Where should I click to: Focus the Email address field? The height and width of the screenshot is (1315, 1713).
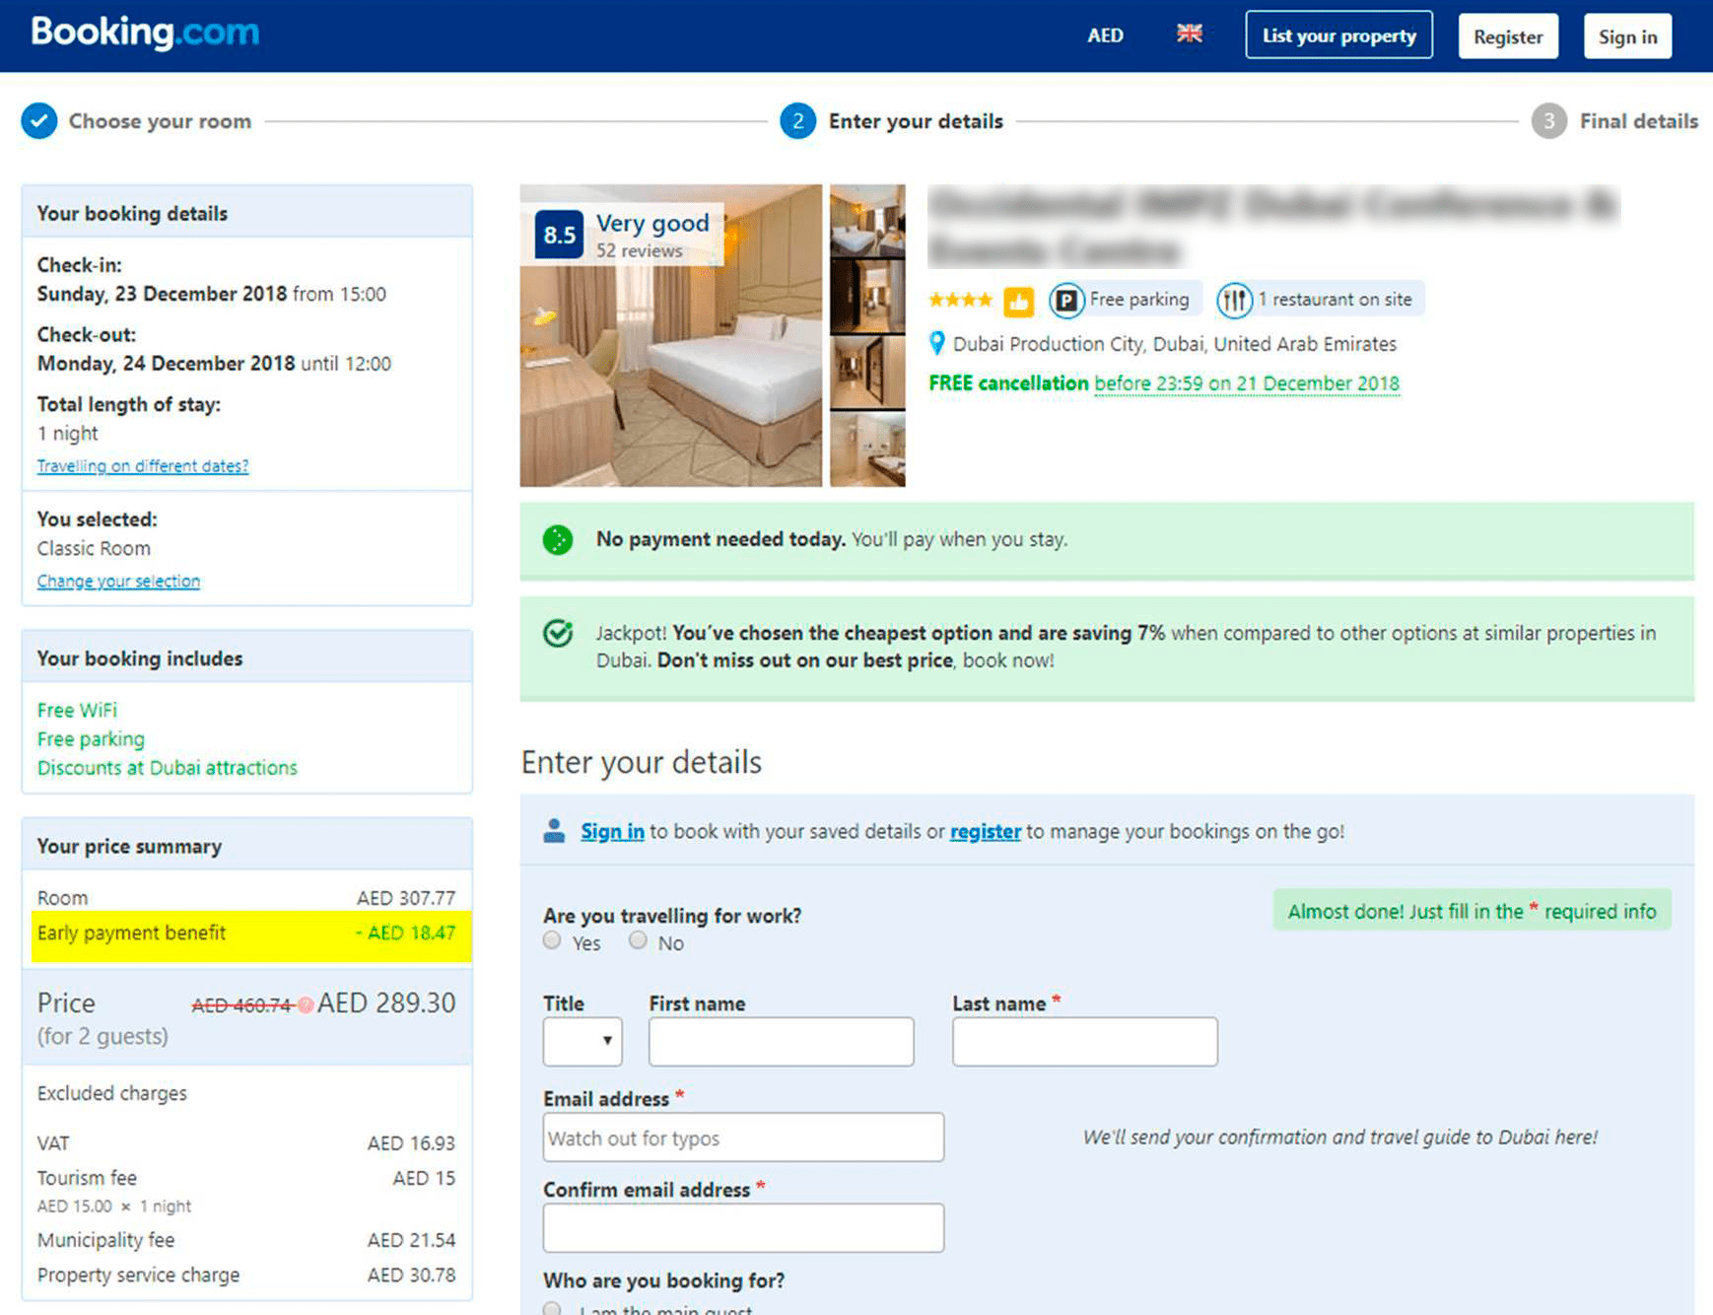(743, 1138)
